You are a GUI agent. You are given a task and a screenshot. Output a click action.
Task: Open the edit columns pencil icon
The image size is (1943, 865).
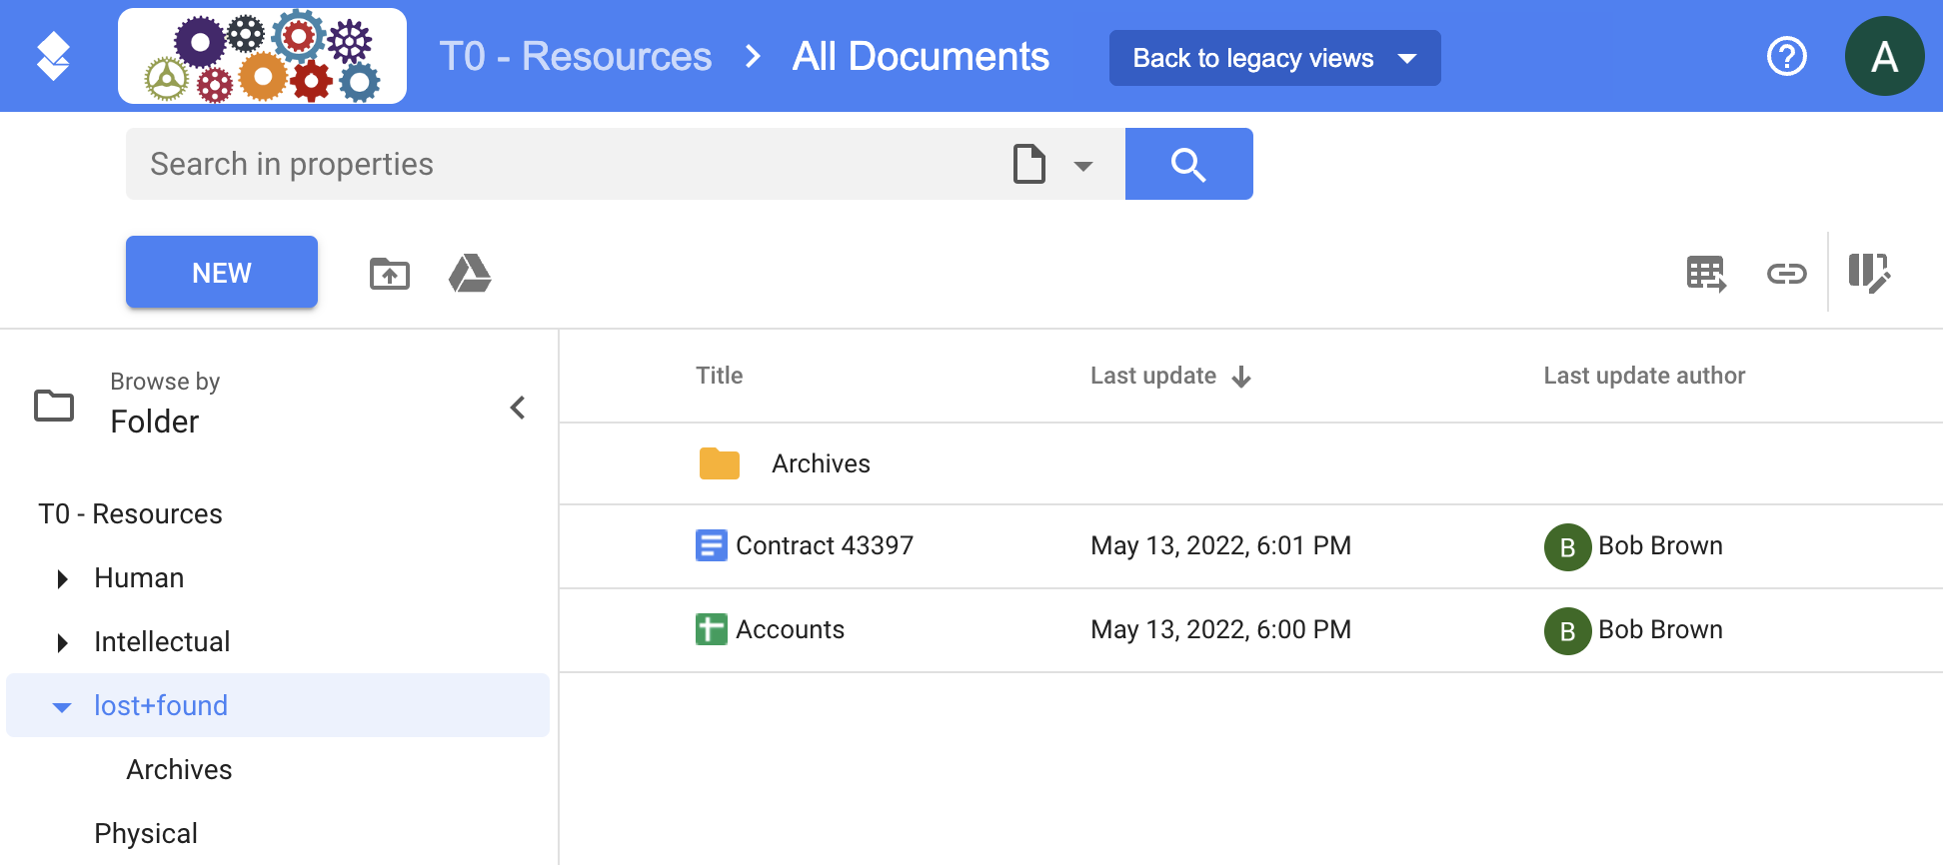tap(1868, 273)
